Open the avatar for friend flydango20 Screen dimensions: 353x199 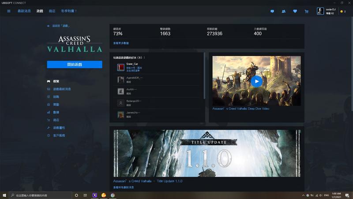[x=120, y=103]
